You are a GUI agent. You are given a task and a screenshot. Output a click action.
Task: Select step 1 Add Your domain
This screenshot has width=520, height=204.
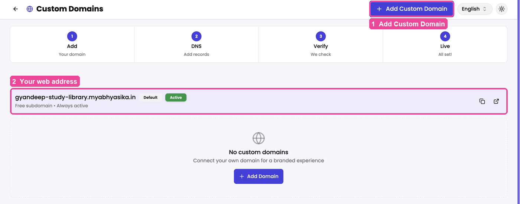point(72,44)
